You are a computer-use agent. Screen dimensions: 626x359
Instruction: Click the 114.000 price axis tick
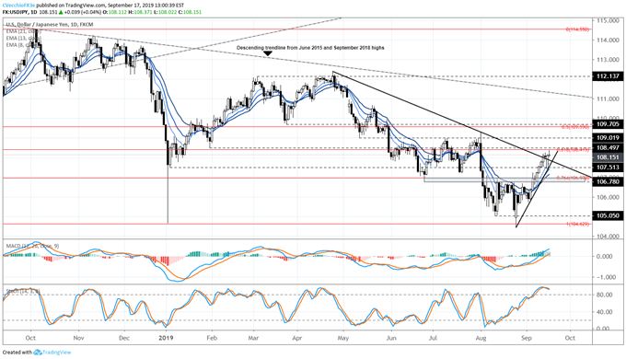point(608,40)
